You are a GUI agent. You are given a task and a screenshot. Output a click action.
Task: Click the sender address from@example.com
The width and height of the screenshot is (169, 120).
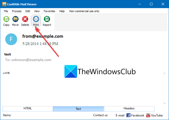pyautogui.click(x=43, y=36)
